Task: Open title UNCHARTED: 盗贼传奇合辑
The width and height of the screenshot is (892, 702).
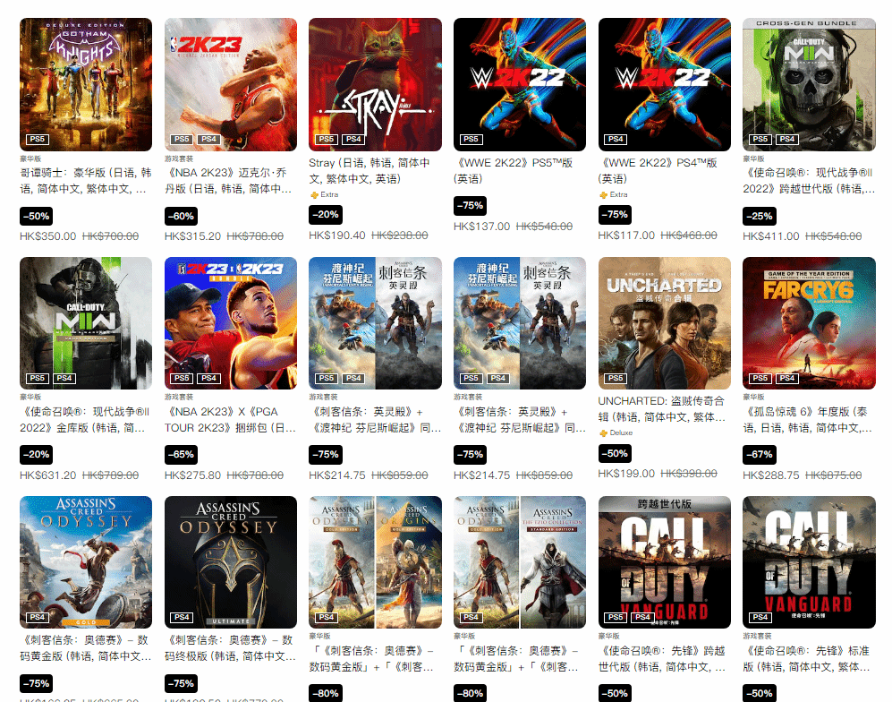Action: click(x=662, y=409)
